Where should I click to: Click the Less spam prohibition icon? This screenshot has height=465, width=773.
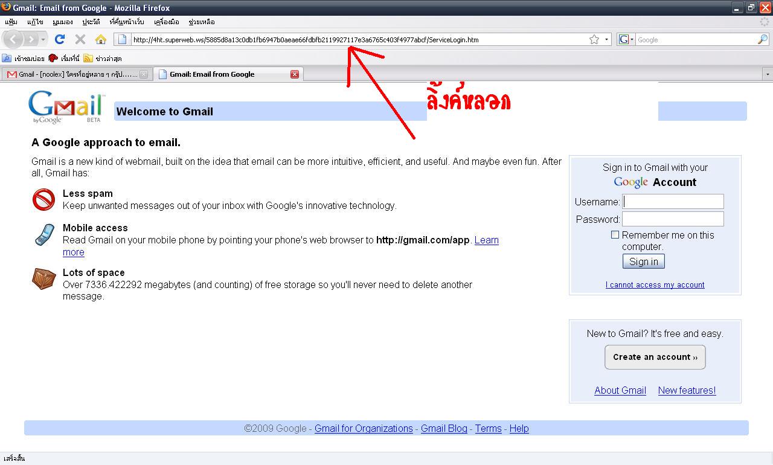tap(43, 200)
